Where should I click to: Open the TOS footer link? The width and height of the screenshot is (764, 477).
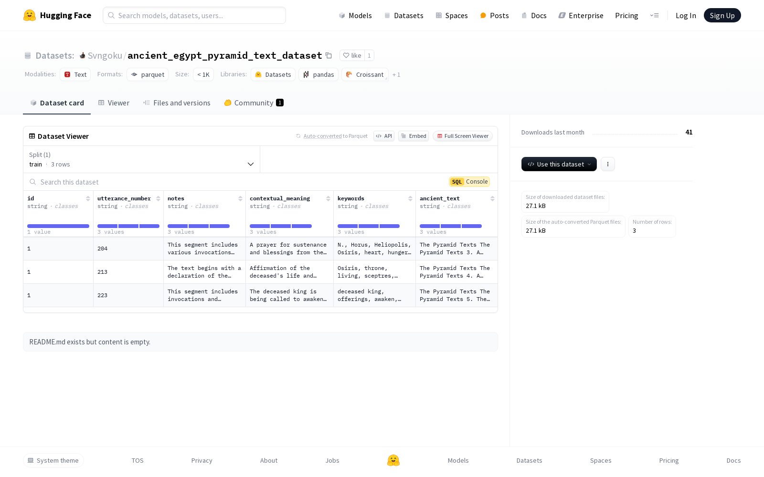[x=138, y=460]
